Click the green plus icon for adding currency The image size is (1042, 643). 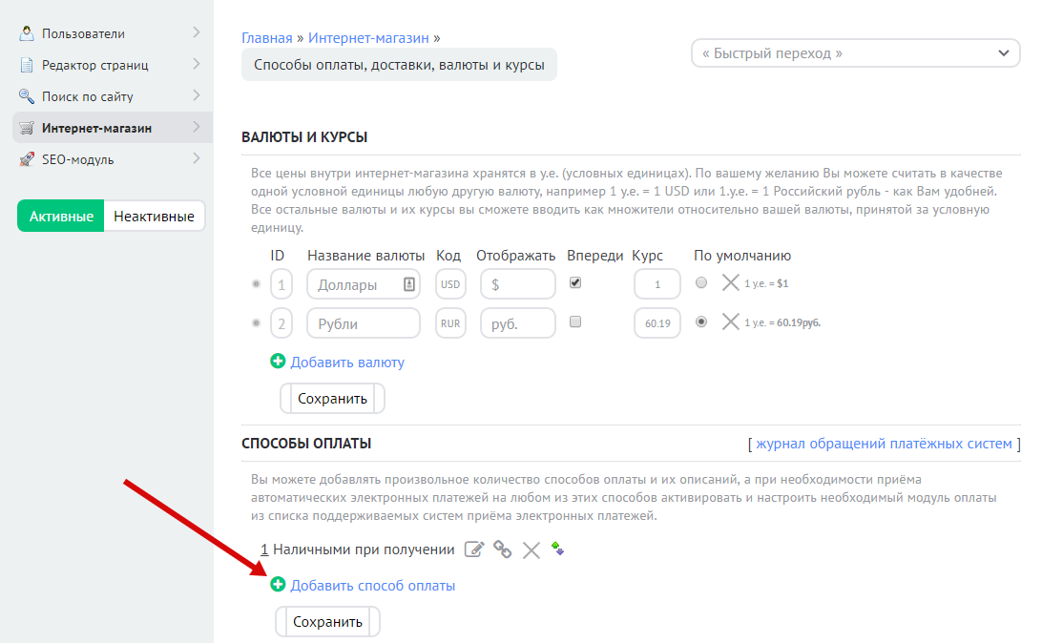click(x=279, y=362)
